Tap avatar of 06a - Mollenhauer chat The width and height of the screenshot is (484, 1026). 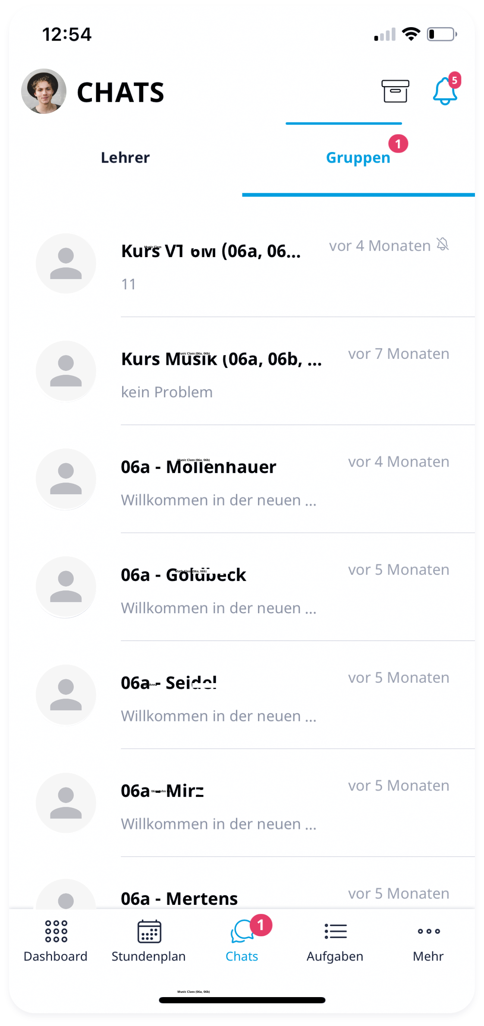(66, 479)
